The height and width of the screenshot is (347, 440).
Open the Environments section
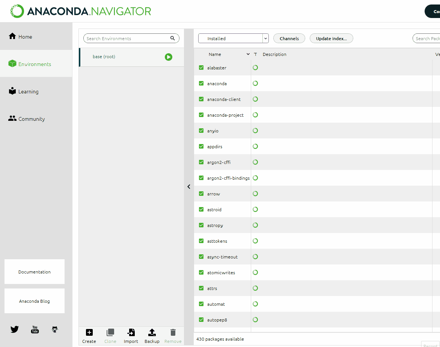click(x=36, y=64)
